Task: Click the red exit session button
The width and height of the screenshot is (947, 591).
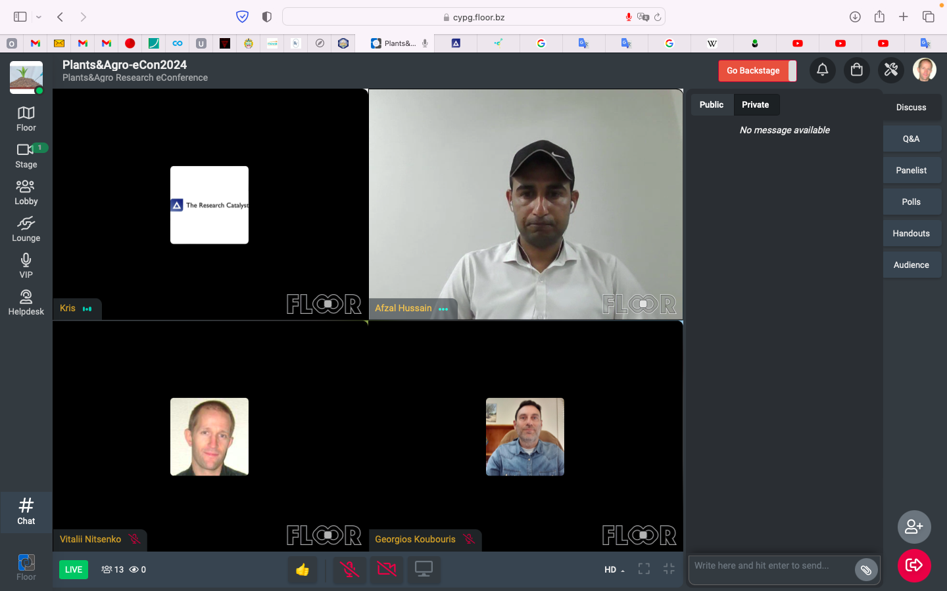Action: pyautogui.click(x=914, y=565)
